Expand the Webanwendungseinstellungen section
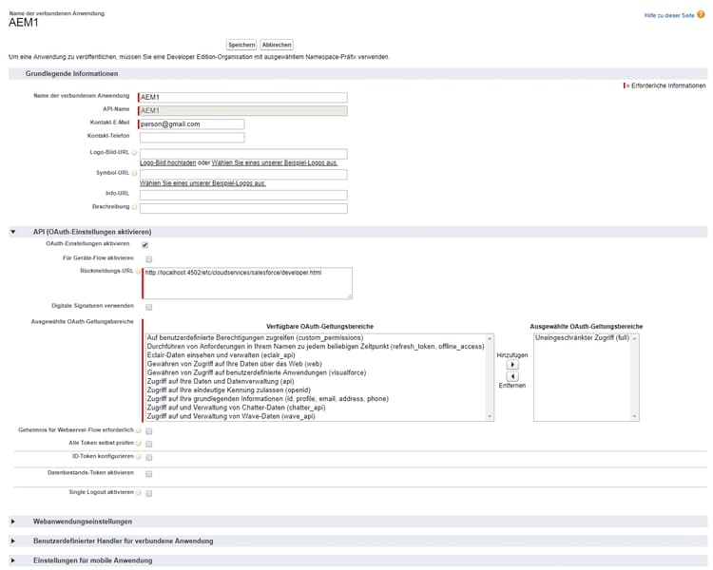 click(x=13, y=522)
